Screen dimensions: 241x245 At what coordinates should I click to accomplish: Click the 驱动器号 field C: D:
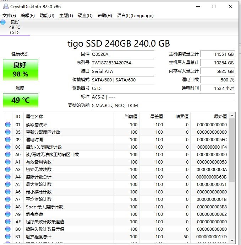coord(122,88)
